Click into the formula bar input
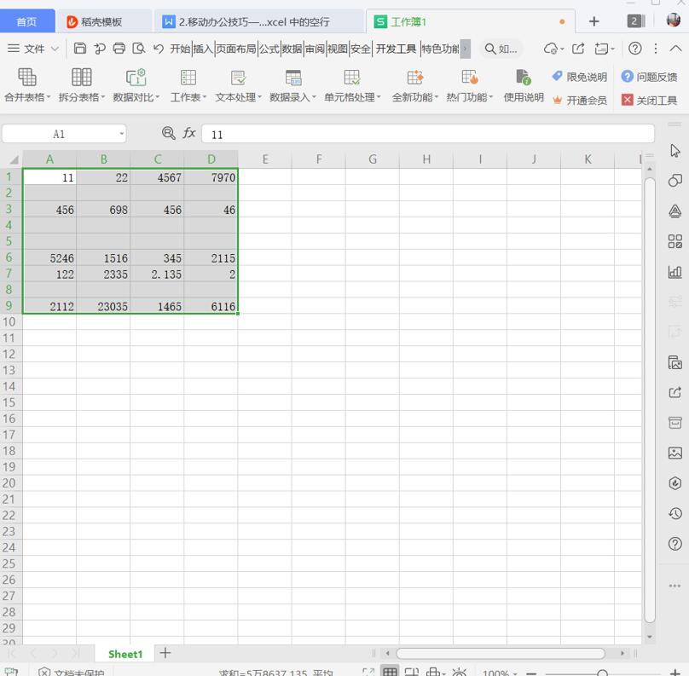Viewport: 689px width, 676px height. point(428,134)
